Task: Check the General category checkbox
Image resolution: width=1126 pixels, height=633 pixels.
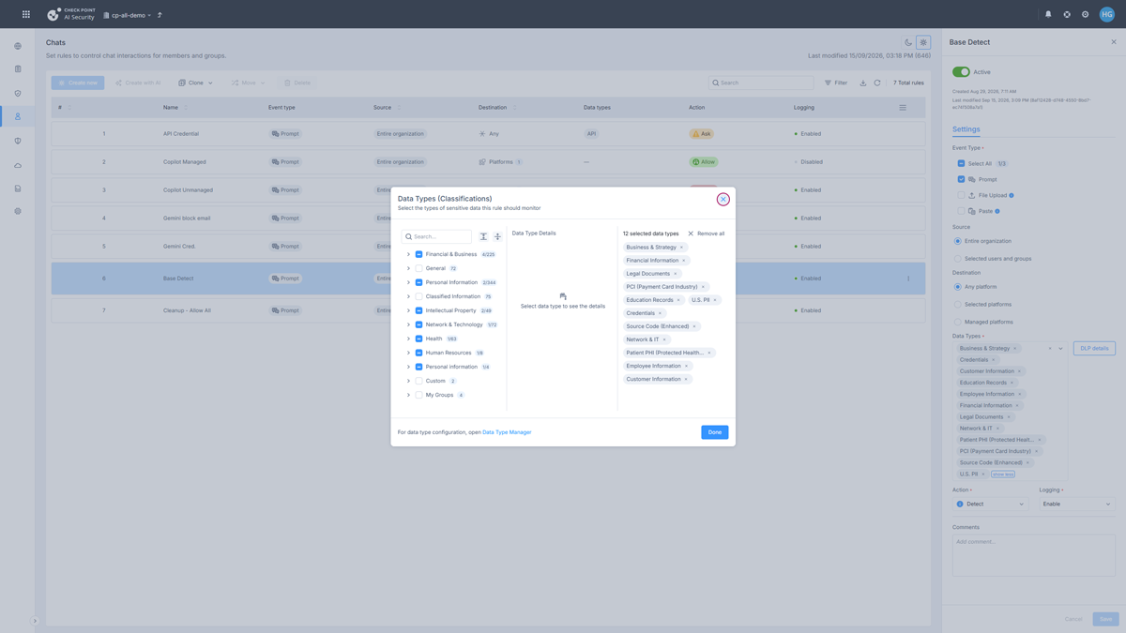Action: (x=418, y=268)
